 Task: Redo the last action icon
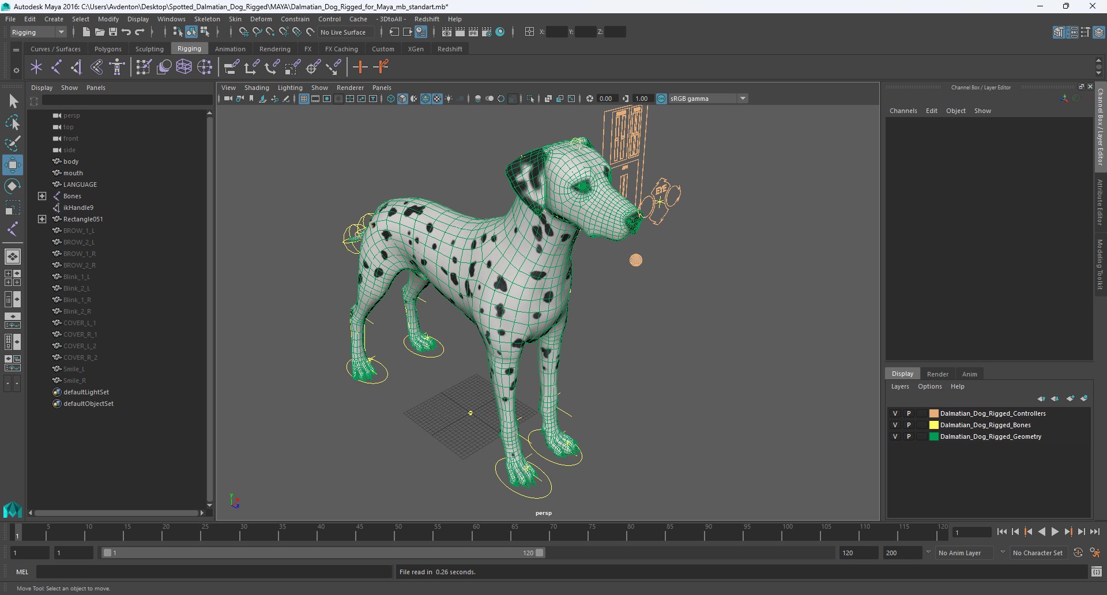(x=140, y=32)
